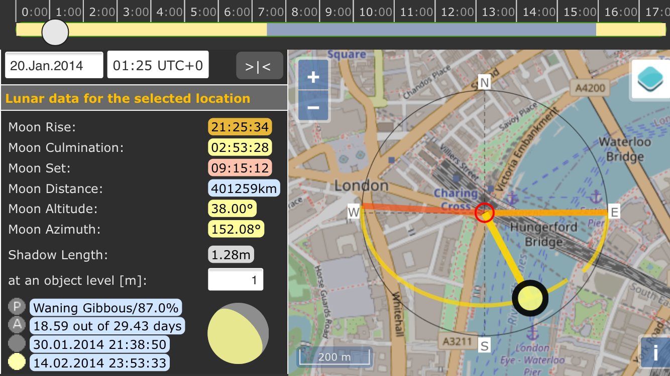Click the blue moon-down section of timeline
This screenshot has width=670, height=376.
pyautogui.click(x=431, y=30)
